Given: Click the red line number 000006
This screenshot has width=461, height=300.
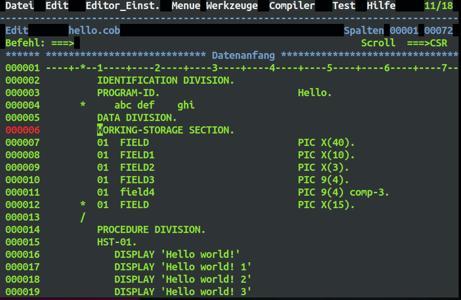Looking at the screenshot, I should [x=22, y=130].
